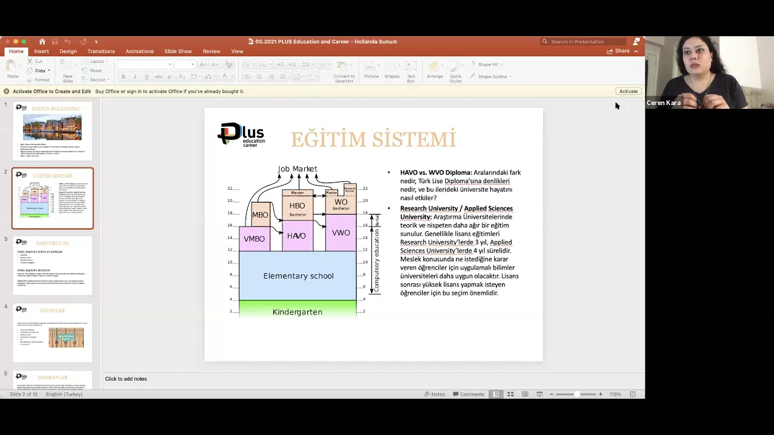The image size is (774, 435).
Task: Expand the Section dropdown
Action: point(97,80)
